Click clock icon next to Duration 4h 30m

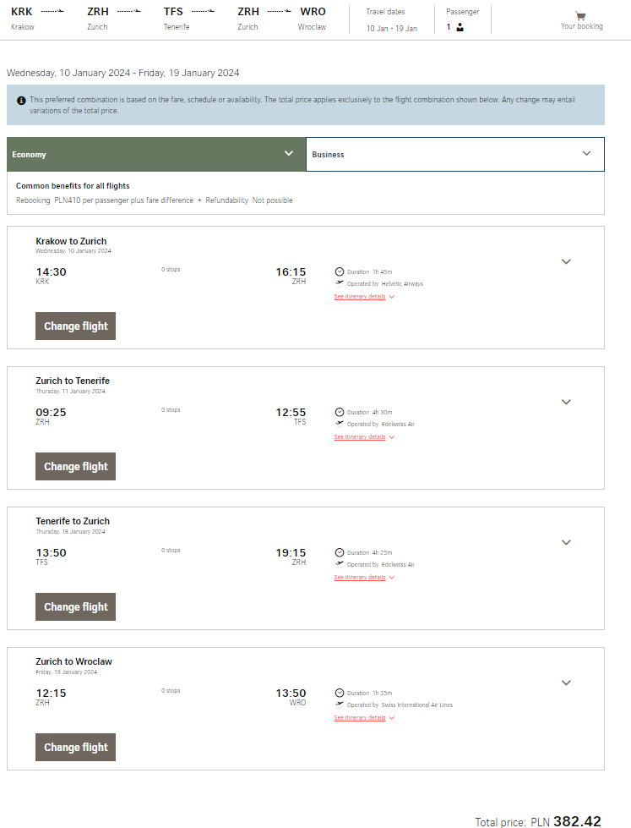click(x=340, y=412)
